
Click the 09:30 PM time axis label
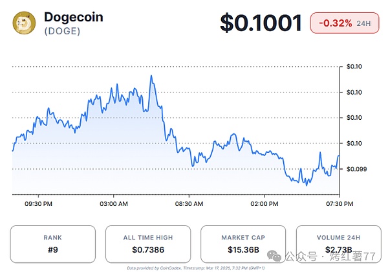click(x=38, y=203)
